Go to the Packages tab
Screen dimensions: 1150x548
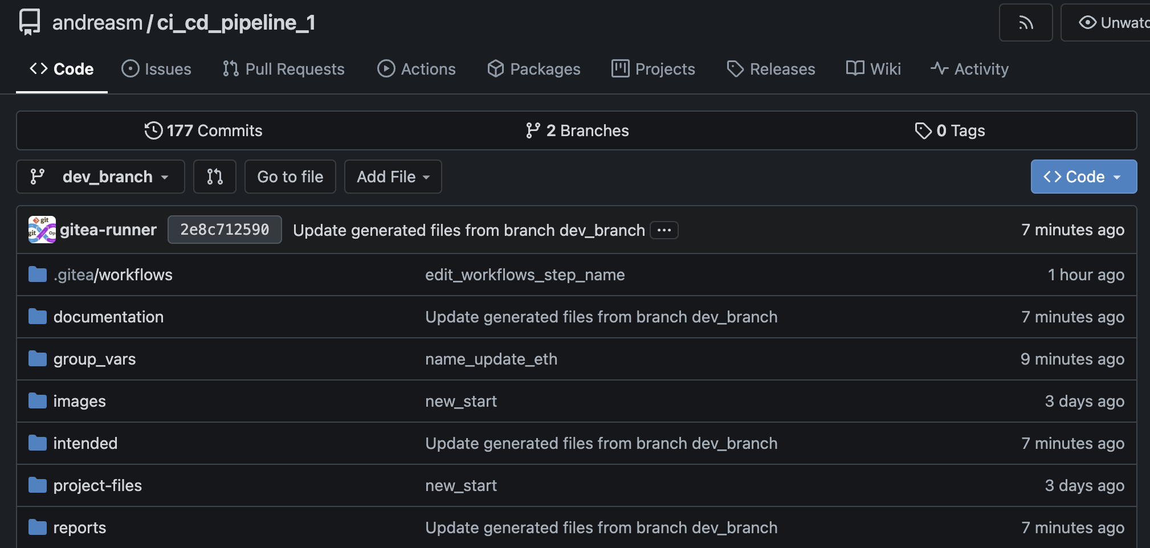533,69
